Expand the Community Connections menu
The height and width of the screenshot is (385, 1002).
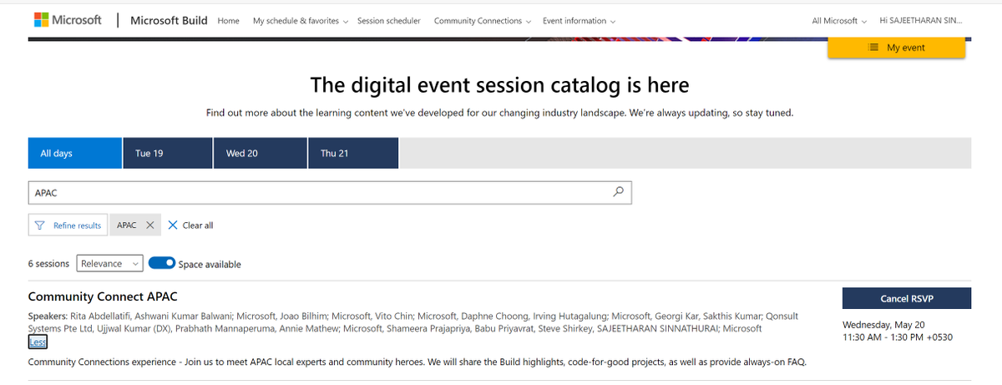click(482, 21)
